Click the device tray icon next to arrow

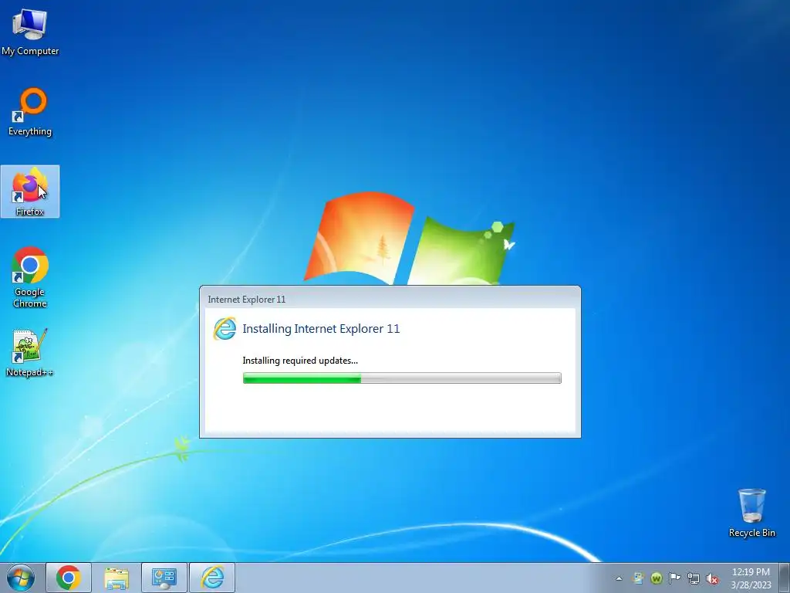638,578
